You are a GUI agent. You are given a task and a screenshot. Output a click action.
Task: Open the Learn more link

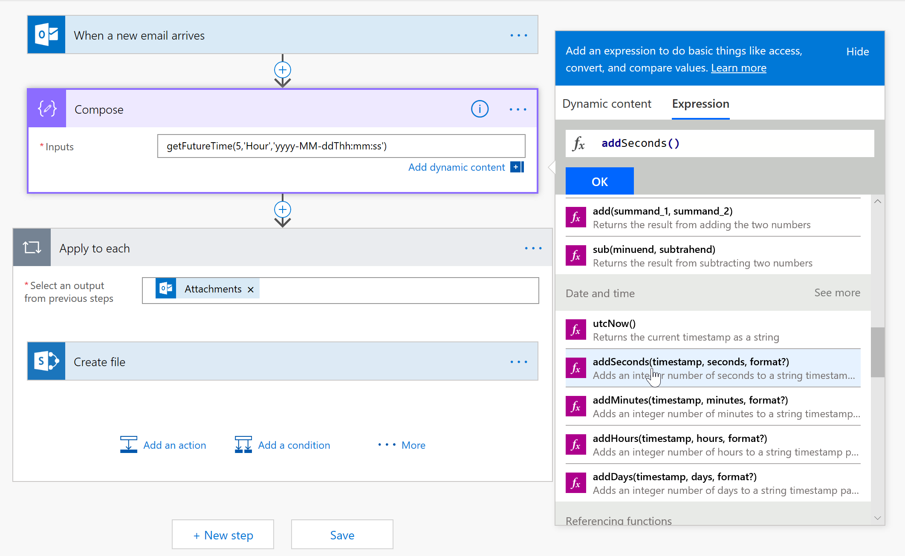(x=739, y=67)
